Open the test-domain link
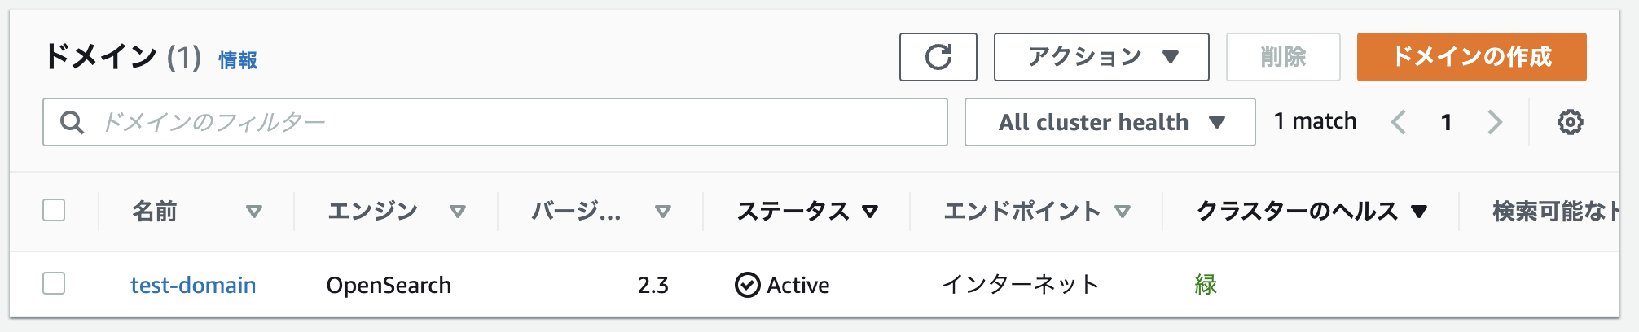 [x=193, y=285]
